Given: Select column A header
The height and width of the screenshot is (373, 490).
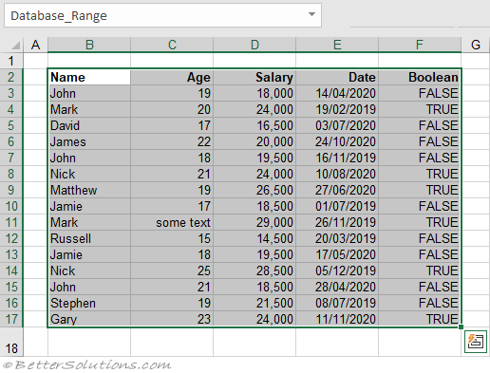Looking at the screenshot, I should pyautogui.click(x=35, y=45).
